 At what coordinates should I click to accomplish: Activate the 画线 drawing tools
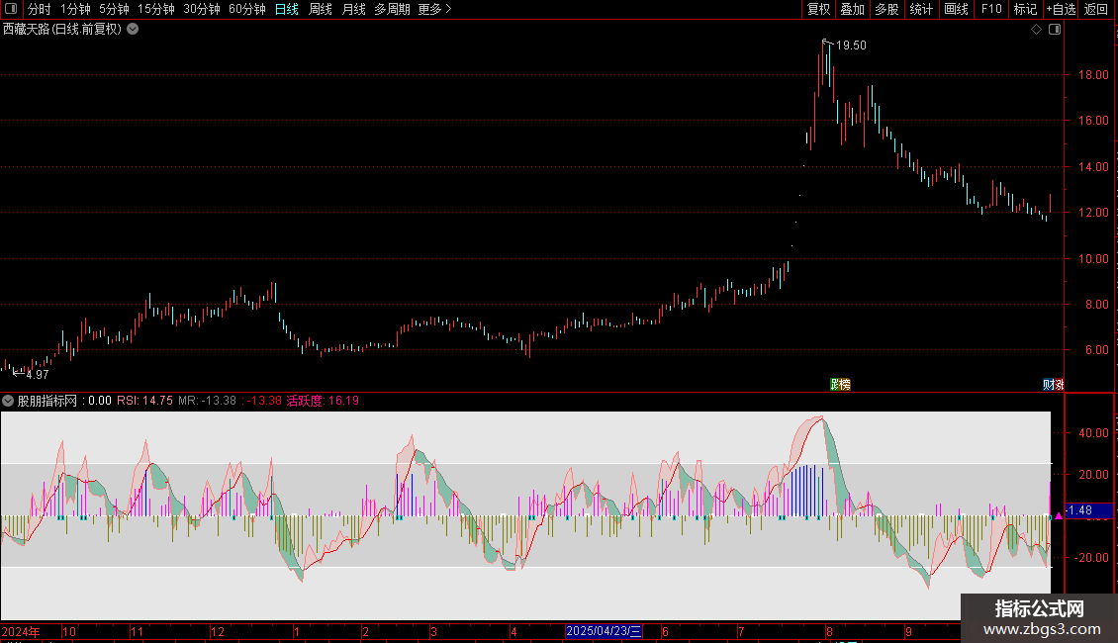[x=956, y=9]
